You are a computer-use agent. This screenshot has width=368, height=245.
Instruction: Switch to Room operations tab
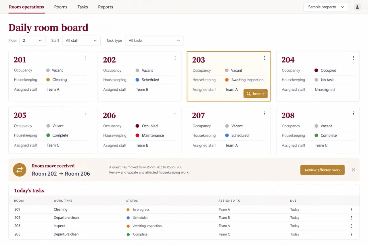26,7
